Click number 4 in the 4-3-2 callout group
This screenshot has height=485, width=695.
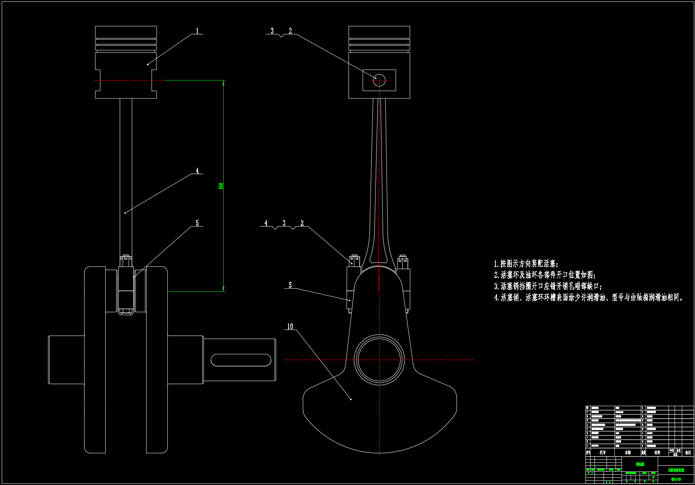click(x=266, y=223)
